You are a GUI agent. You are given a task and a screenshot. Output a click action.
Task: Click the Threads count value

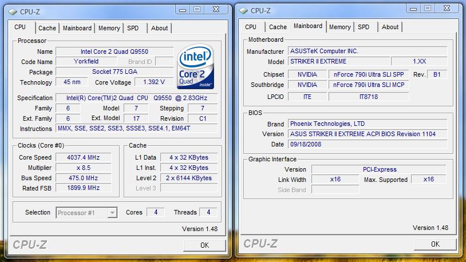click(208, 212)
